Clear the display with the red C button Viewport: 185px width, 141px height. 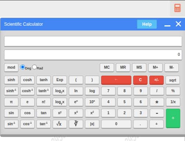point(140,80)
